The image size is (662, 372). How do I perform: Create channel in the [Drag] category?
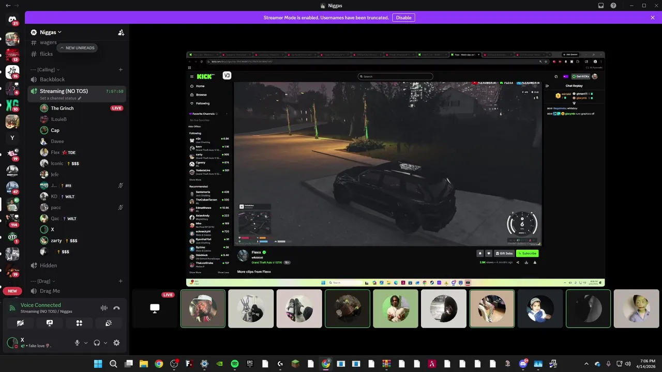tap(121, 281)
